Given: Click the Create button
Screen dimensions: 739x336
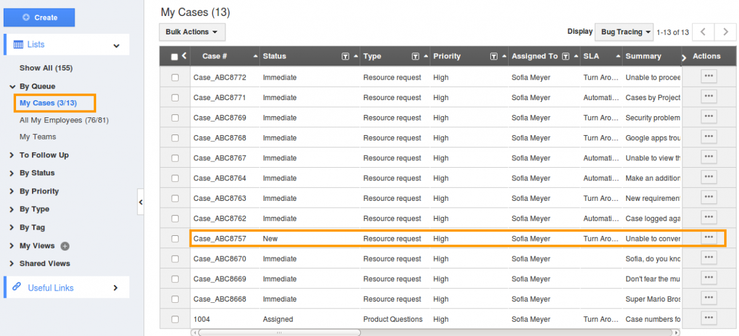Looking at the screenshot, I should coord(39,18).
